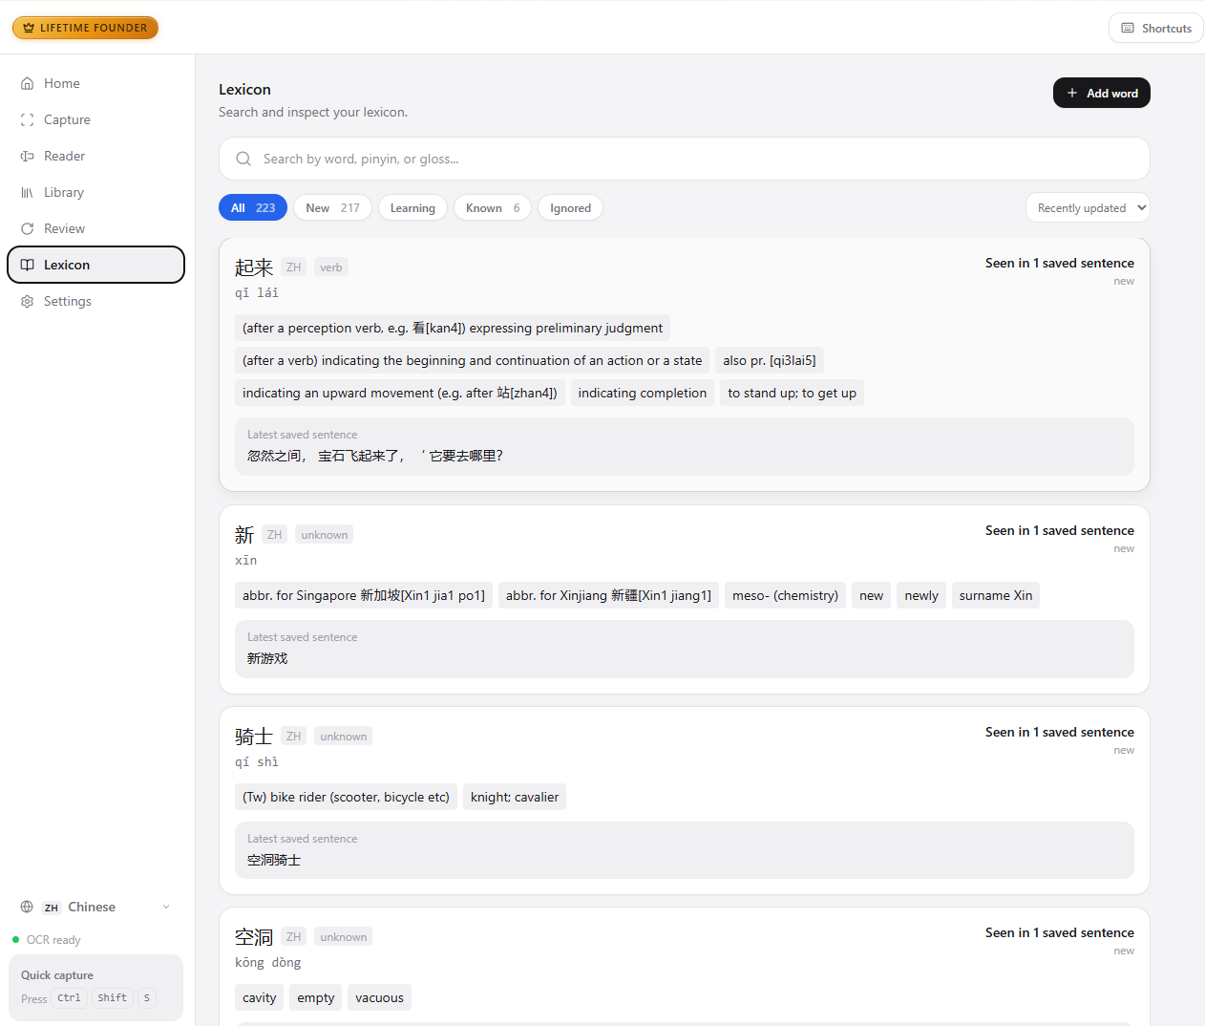Click the Capture frame icon in the sidebar

28,119
